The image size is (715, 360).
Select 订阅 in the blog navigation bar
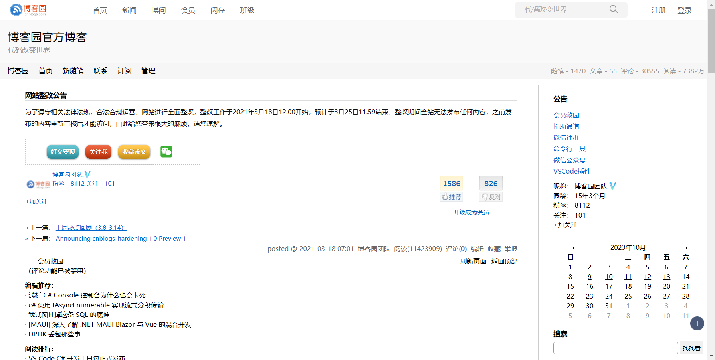(124, 71)
